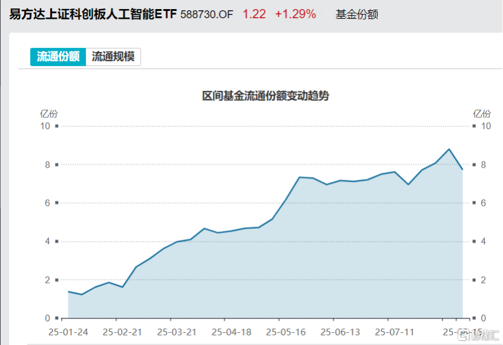Click the x-axis date label 25-05-16
503x345 pixels.
[286, 332]
